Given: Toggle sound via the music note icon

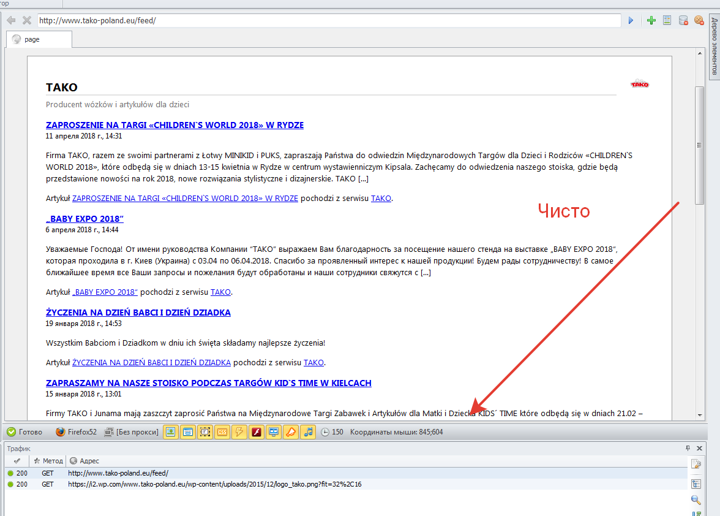Looking at the screenshot, I should [308, 432].
